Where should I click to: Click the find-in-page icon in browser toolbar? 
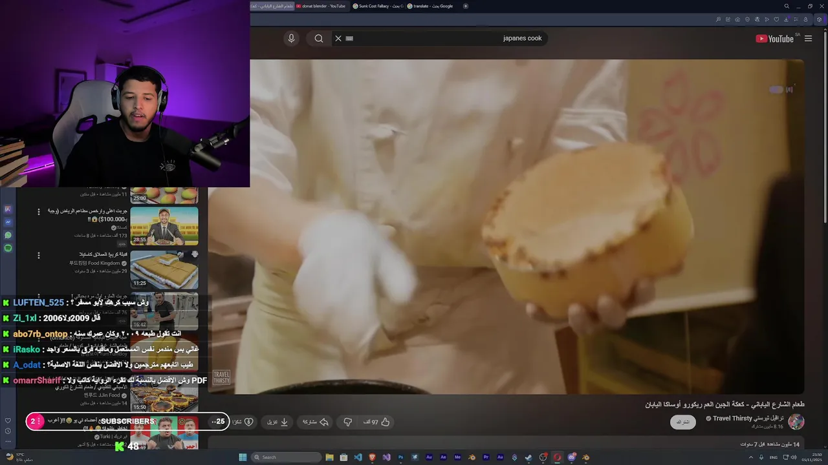click(718, 19)
